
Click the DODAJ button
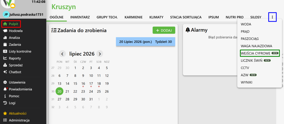tap(164, 30)
